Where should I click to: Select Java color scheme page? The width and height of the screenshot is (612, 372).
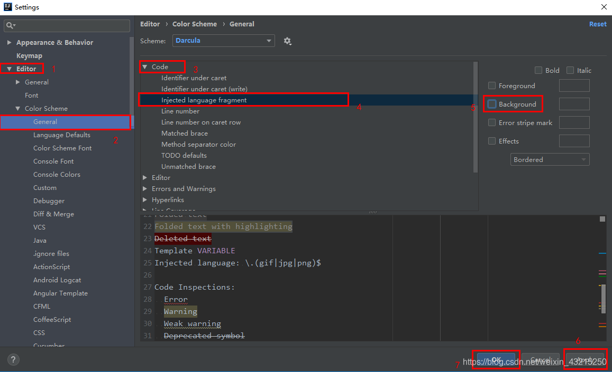coord(40,241)
